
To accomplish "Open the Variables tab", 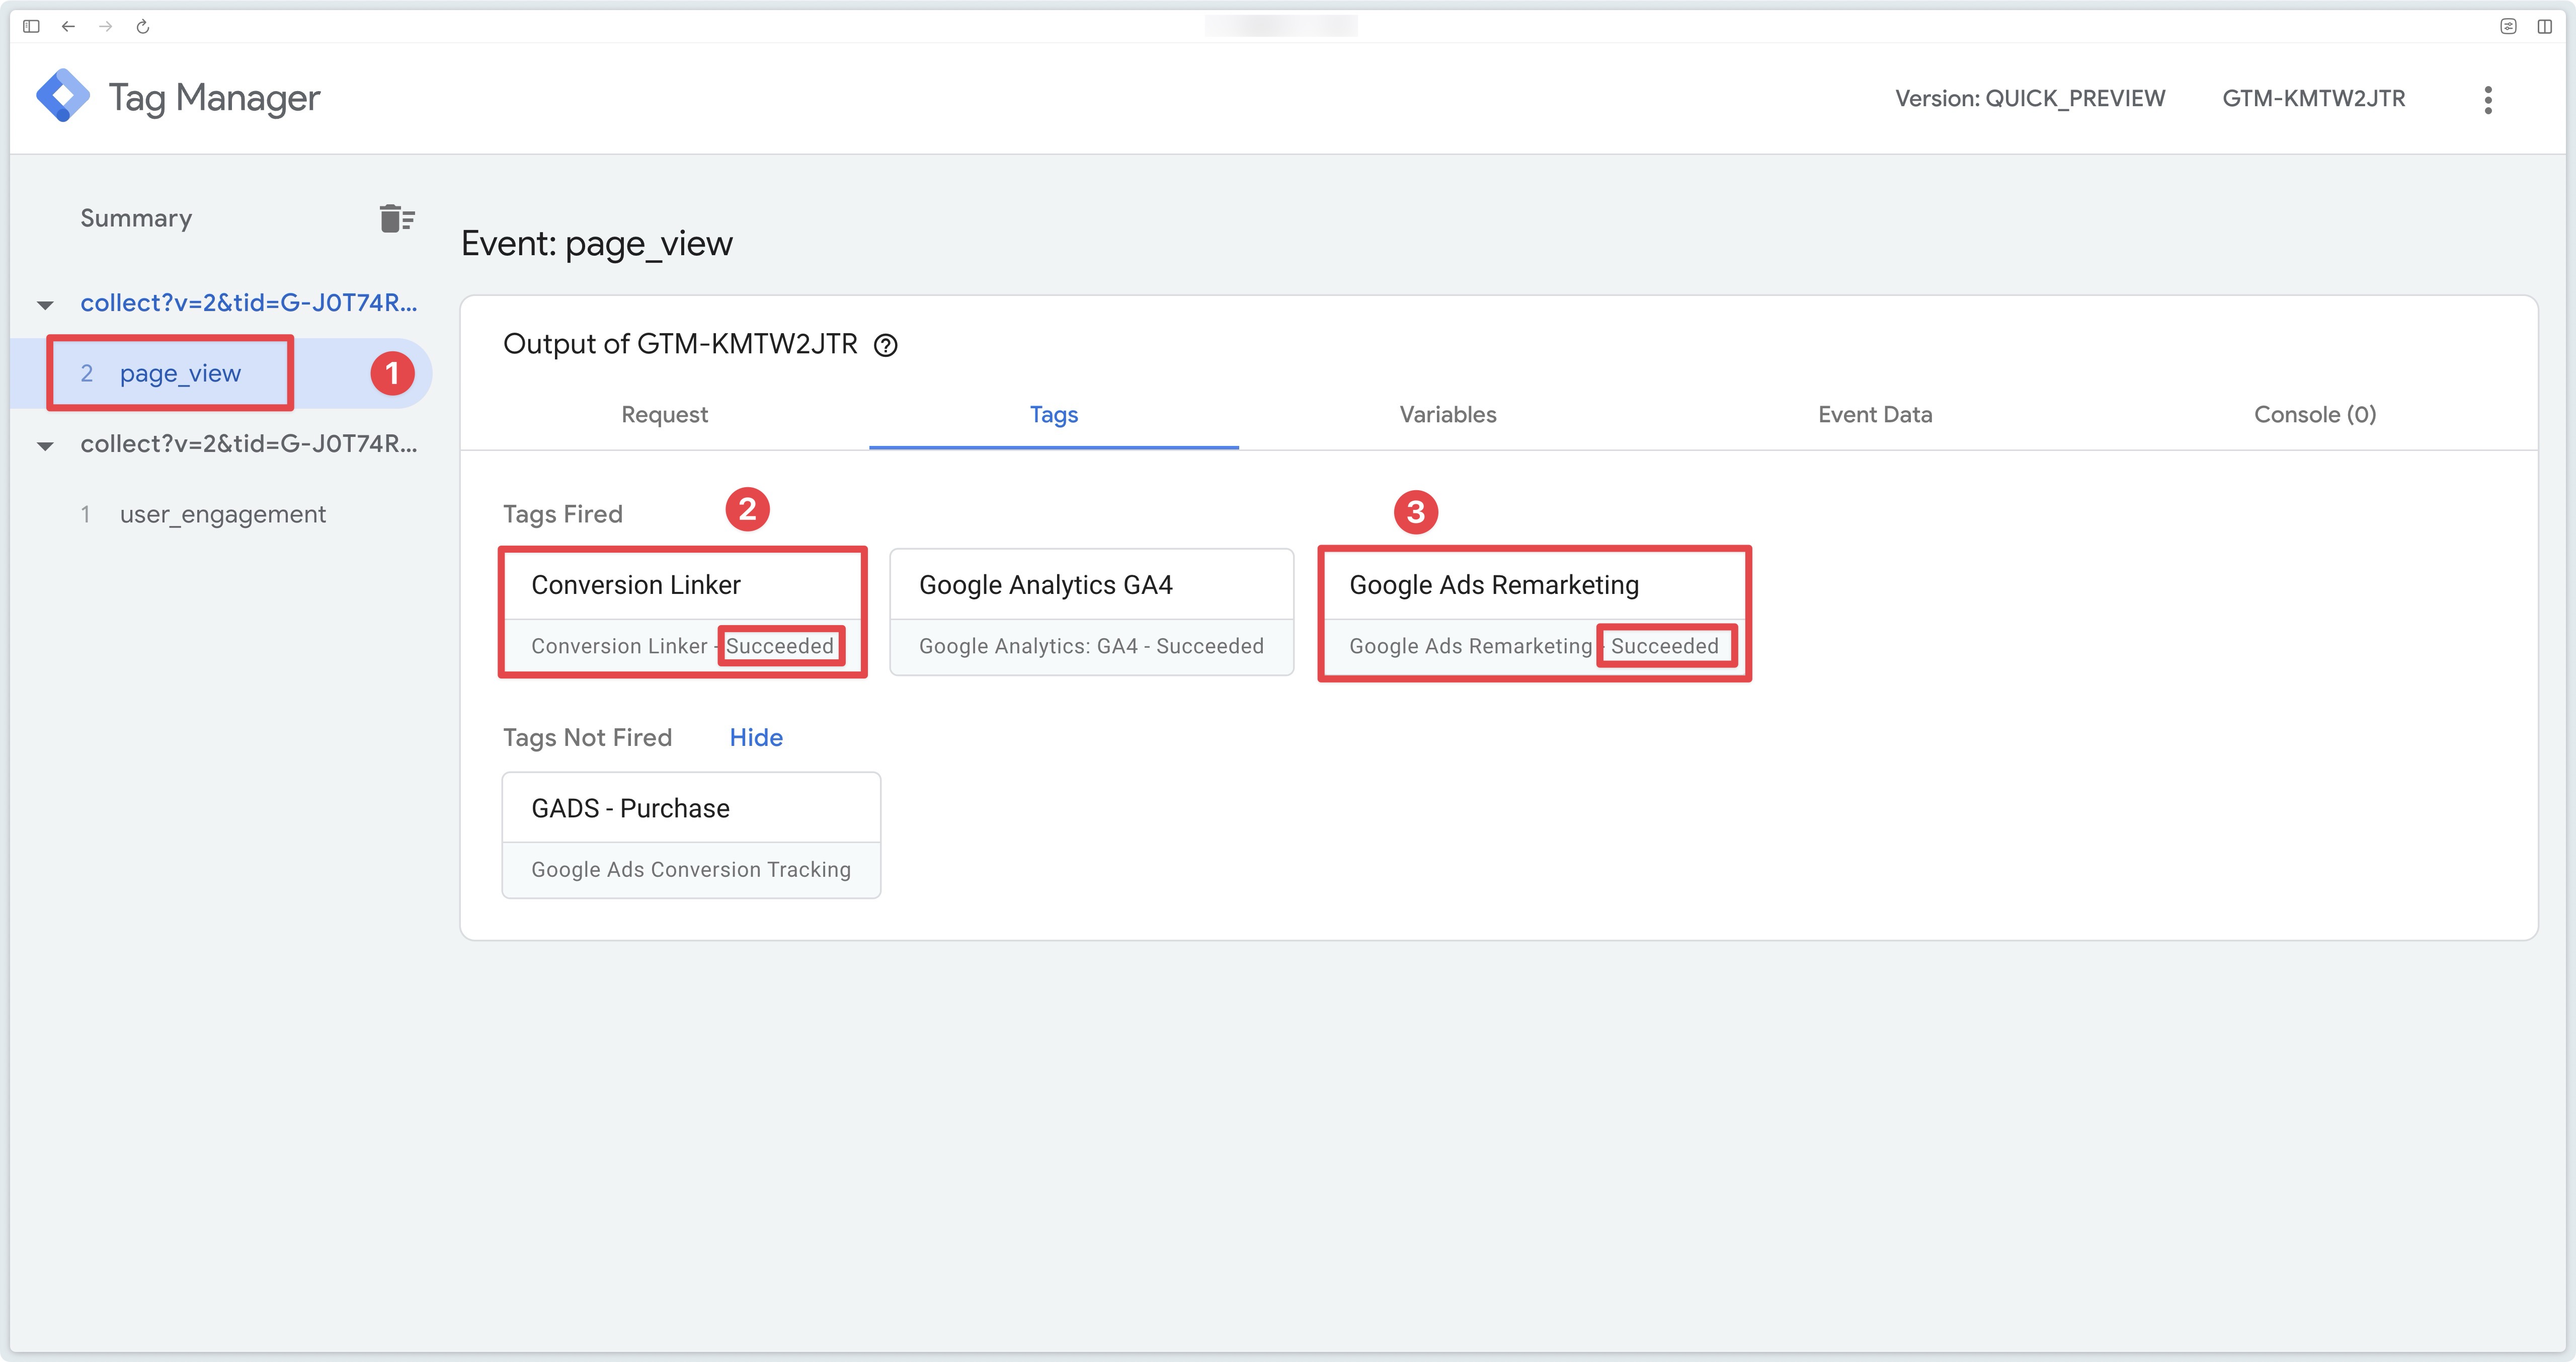I will [x=1447, y=414].
